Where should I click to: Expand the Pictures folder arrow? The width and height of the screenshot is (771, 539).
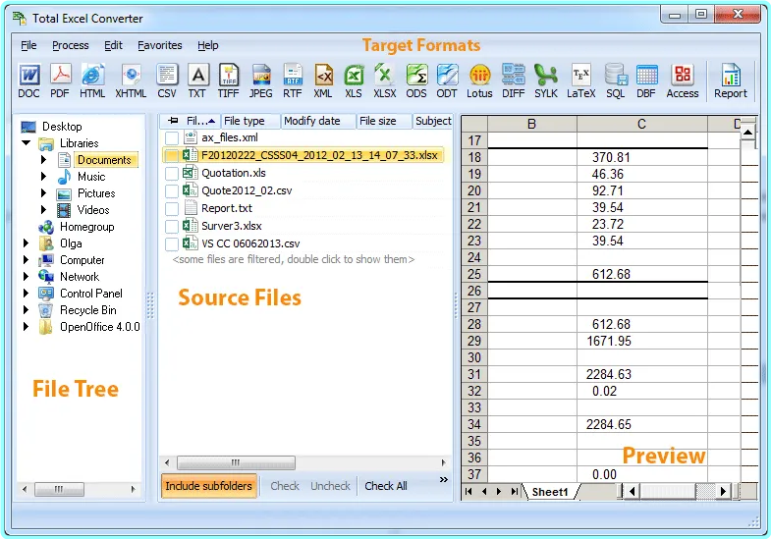coord(43,193)
